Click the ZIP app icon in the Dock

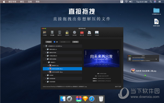point(79,99)
